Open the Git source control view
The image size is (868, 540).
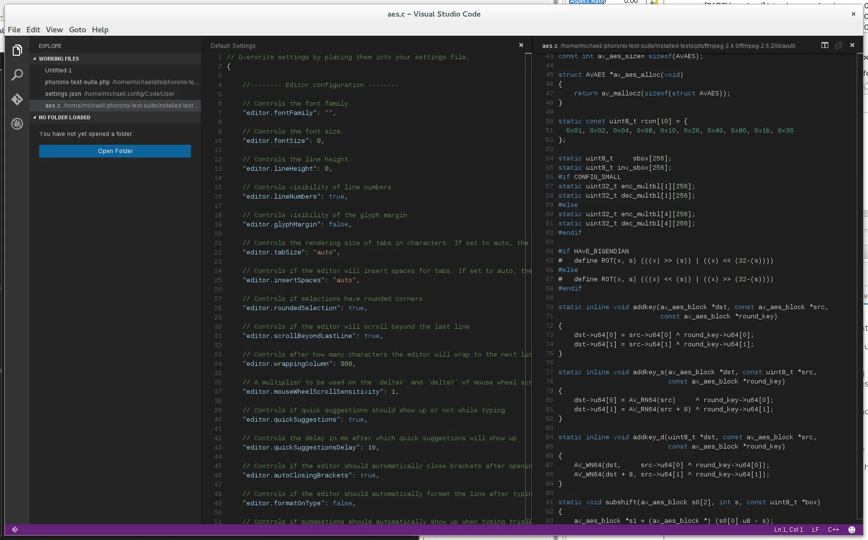17,99
